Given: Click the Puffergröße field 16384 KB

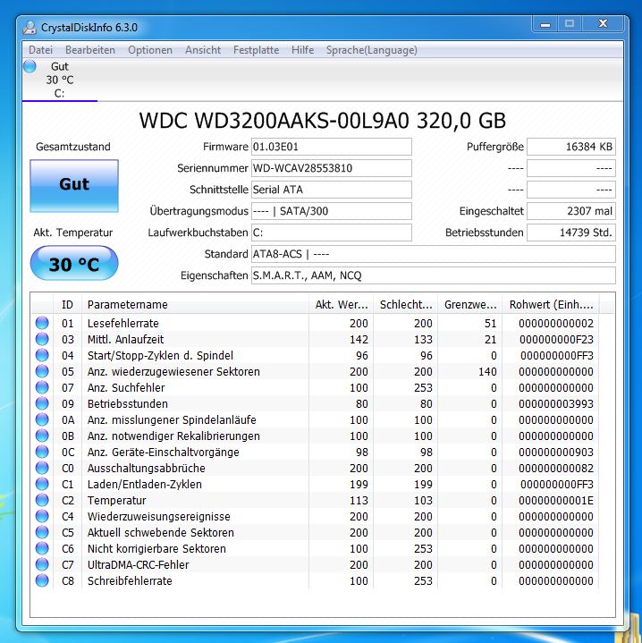Looking at the screenshot, I should 571,147.
